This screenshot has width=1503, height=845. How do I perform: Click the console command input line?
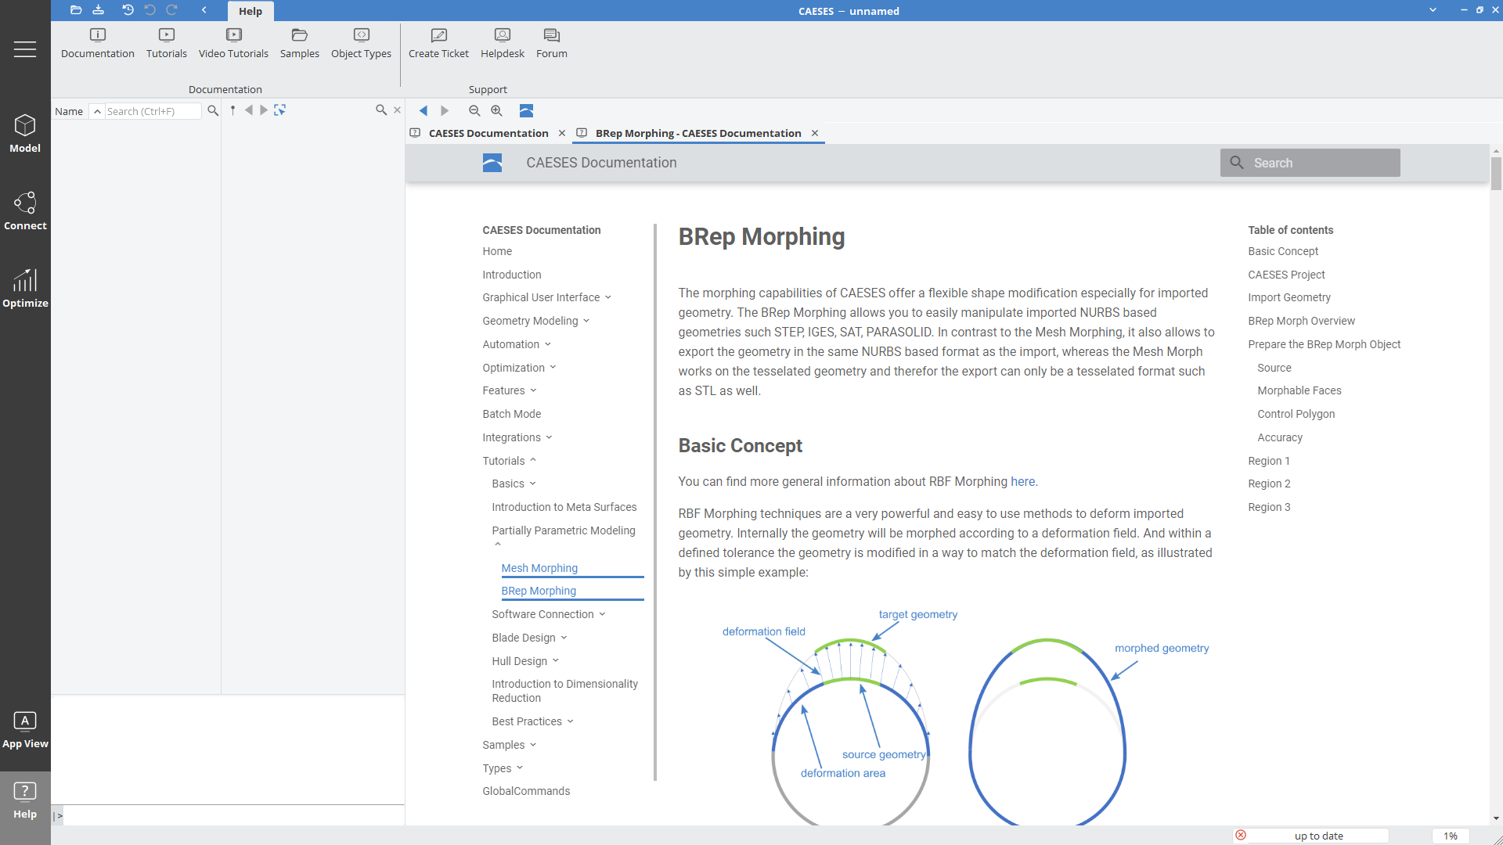click(232, 816)
